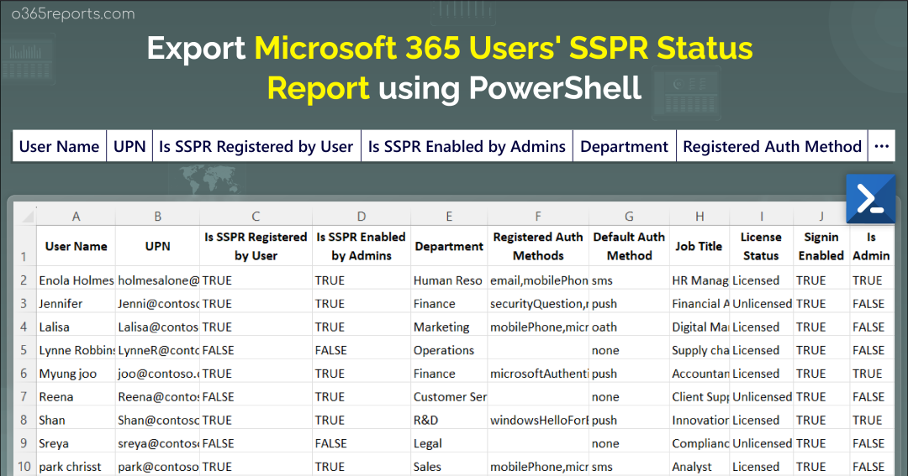Viewport: 908px width, 476px height.
Task: Click the 'Supply cha' job title cell
Action: click(699, 350)
